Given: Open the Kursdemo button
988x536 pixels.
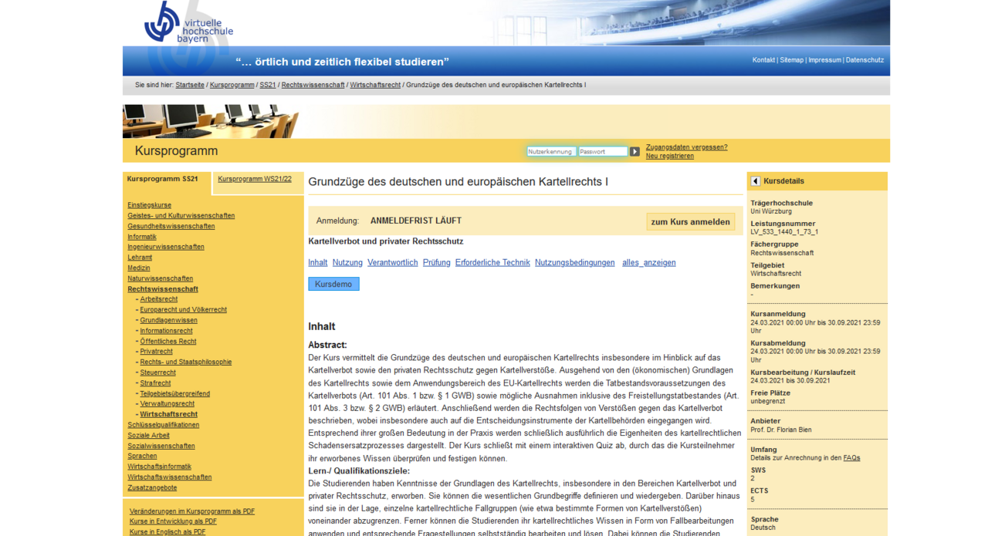Looking at the screenshot, I should click(333, 285).
